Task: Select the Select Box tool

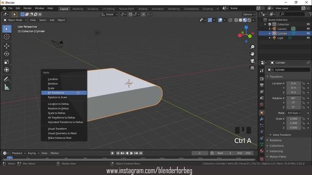Action: click(x=7, y=29)
